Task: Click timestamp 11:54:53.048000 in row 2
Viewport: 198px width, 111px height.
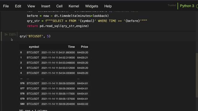Action: tap(58, 63)
